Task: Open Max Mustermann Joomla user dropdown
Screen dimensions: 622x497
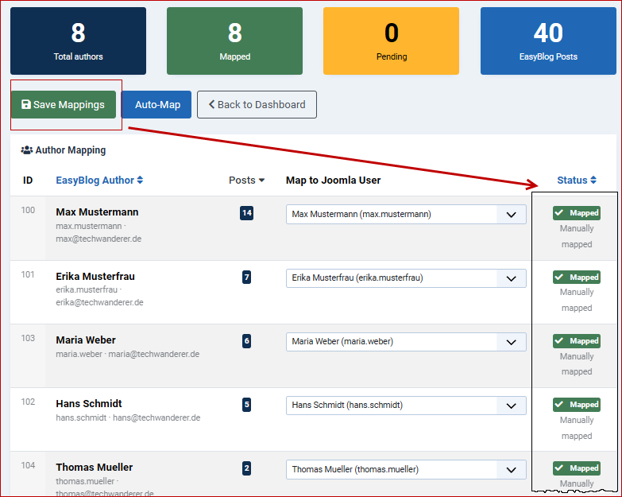Action: 406,214
